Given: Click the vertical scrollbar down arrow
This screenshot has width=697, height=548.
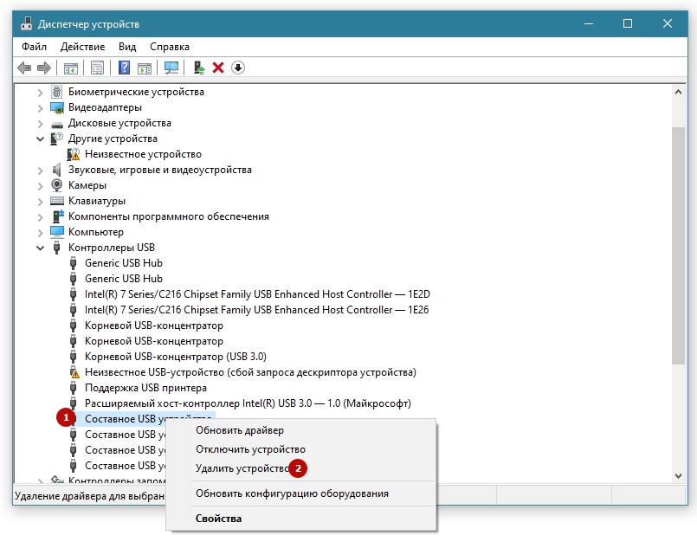Looking at the screenshot, I should point(678,475).
